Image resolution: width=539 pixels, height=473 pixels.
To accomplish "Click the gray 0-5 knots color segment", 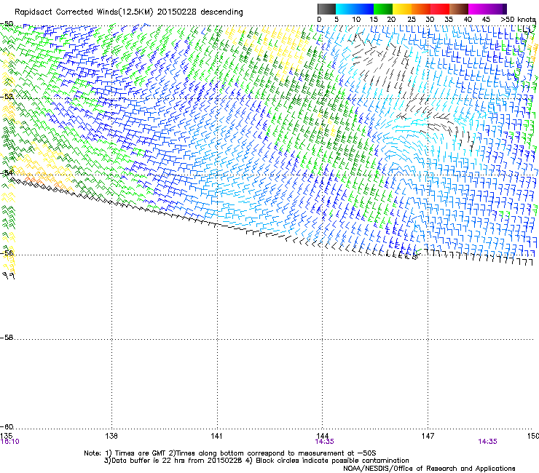I will [x=326, y=9].
